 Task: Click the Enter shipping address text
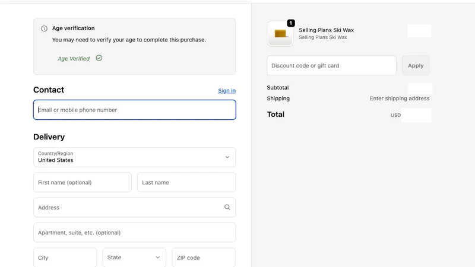coord(399,98)
